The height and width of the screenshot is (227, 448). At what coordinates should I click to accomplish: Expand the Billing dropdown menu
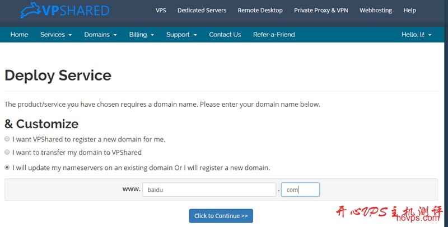coord(142,35)
